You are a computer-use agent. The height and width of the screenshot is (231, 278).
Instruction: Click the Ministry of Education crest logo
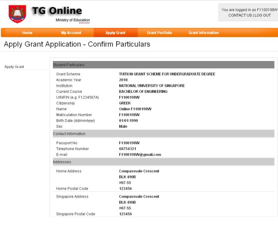pos(18,14)
